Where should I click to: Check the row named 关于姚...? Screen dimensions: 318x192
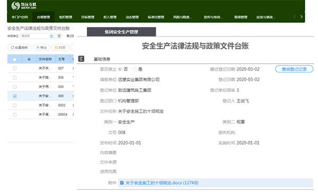(15, 78)
